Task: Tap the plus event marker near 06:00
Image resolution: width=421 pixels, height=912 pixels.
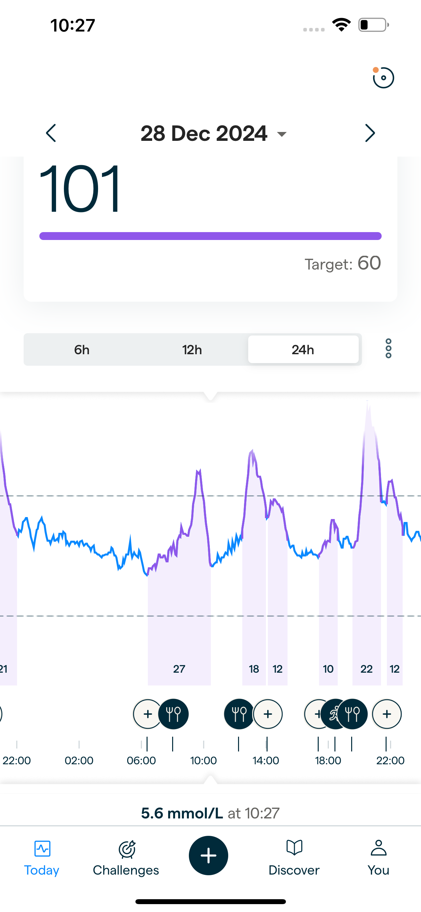Action: tap(148, 714)
